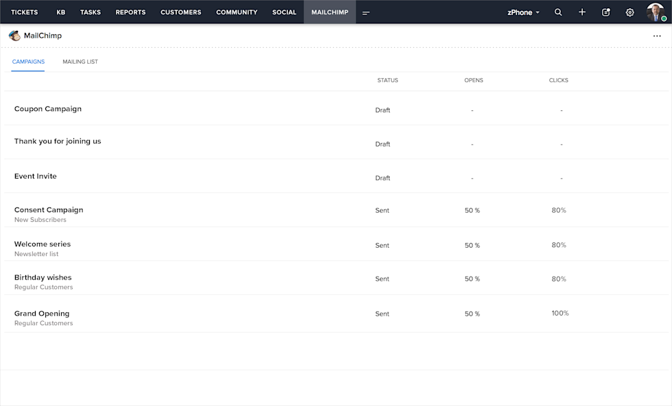Open the global search
This screenshot has height=406, width=672.
pyautogui.click(x=558, y=12)
